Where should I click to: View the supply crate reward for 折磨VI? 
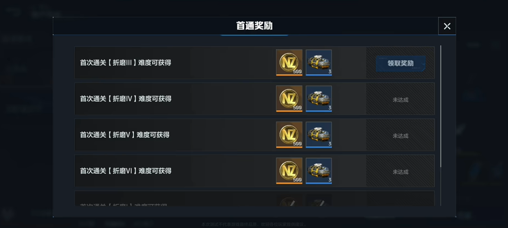[319, 171]
